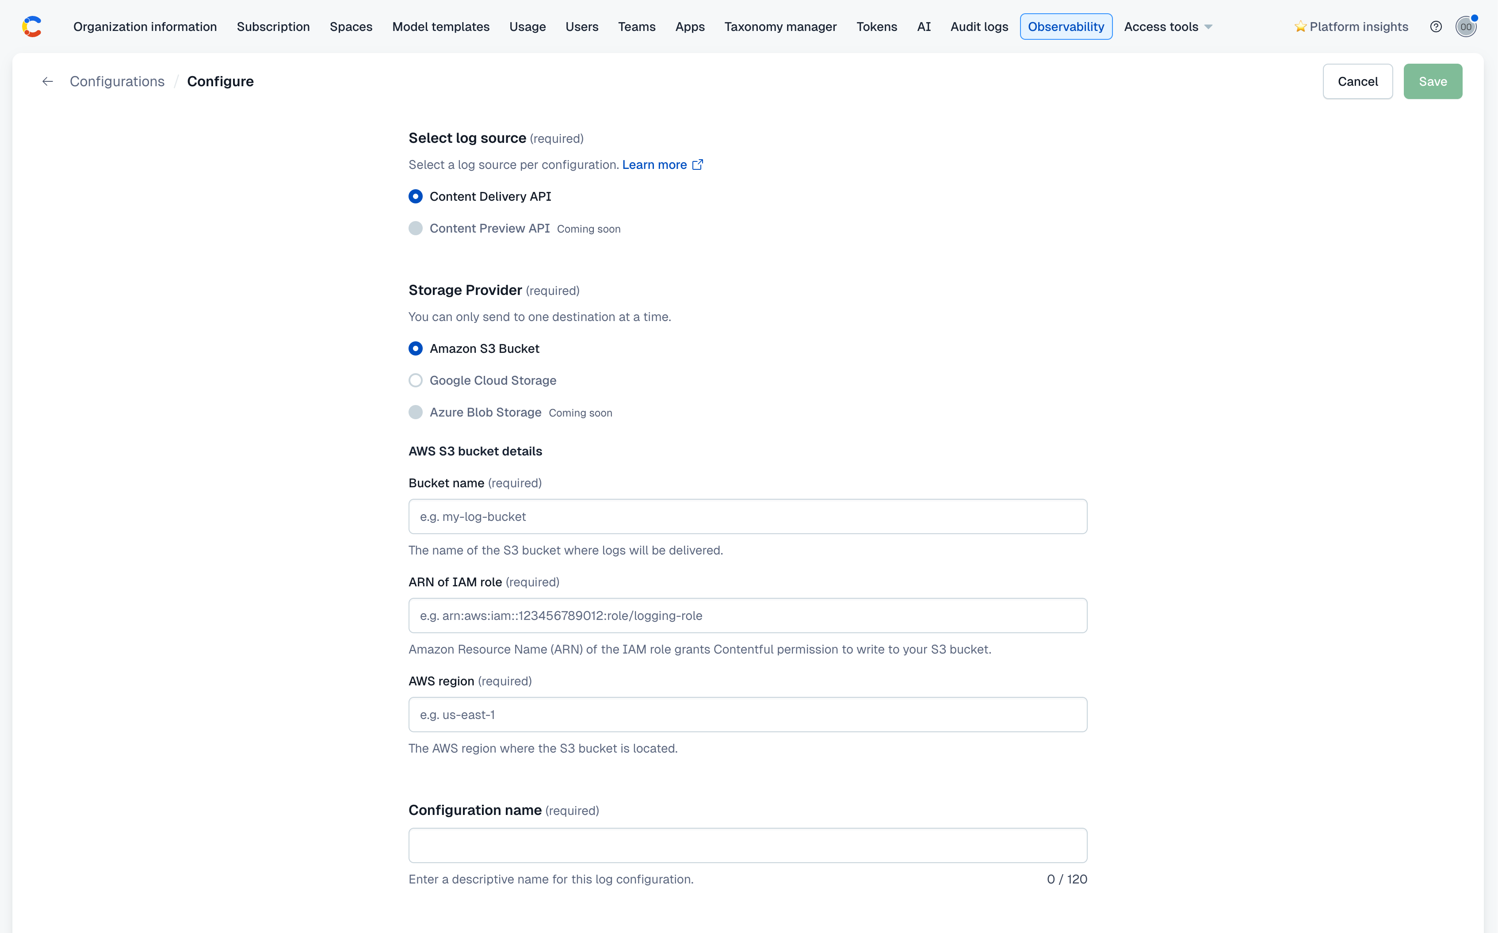Click the Configure breadcrumb text
Image resolution: width=1498 pixels, height=933 pixels.
220,81
